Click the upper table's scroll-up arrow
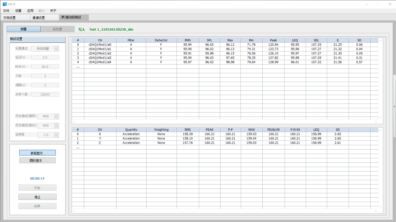The image size is (396, 222). click(381, 41)
